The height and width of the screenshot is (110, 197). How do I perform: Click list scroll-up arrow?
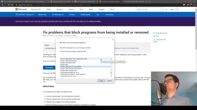[x=111, y=59]
